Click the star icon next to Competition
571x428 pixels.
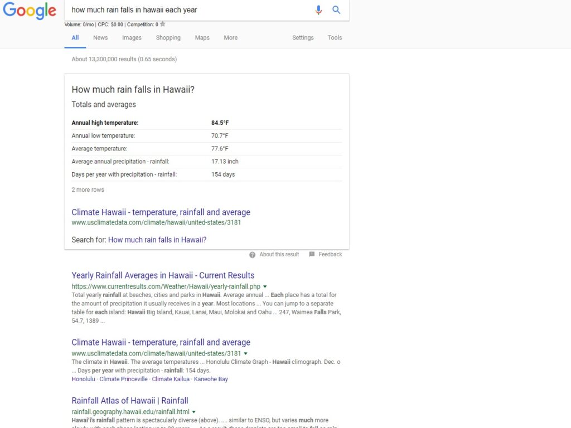(163, 24)
